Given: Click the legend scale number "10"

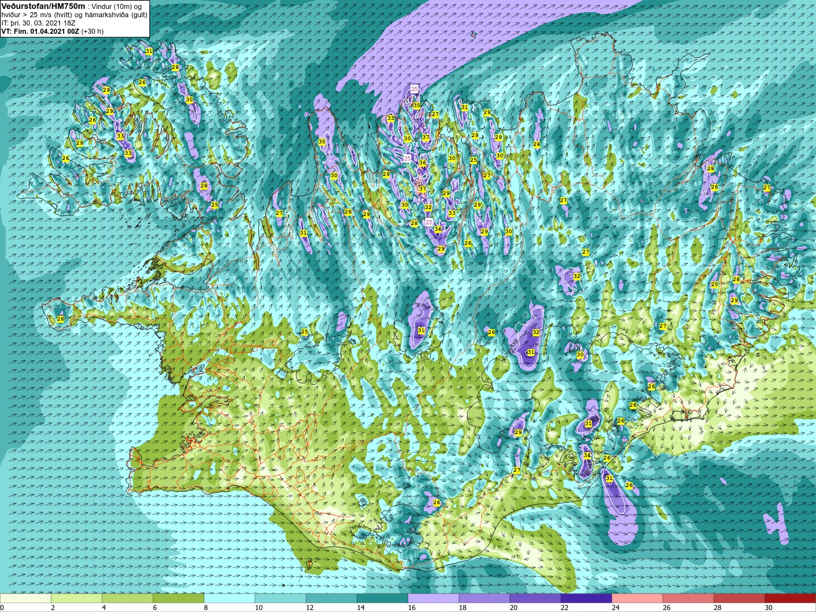Looking at the screenshot, I should [259, 608].
